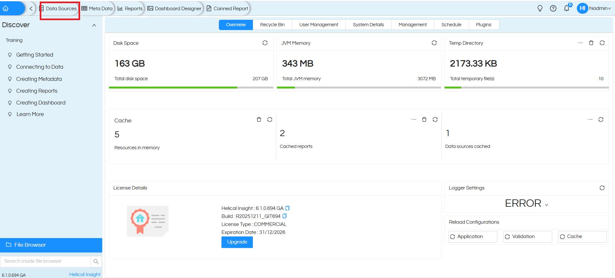The width and height of the screenshot is (615, 278).
Task: Click the Expiration Date text
Action: 253,232
